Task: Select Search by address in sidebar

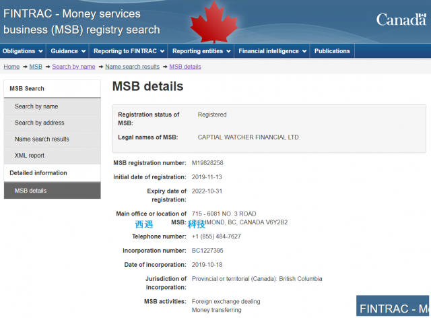Action: [40, 123]
